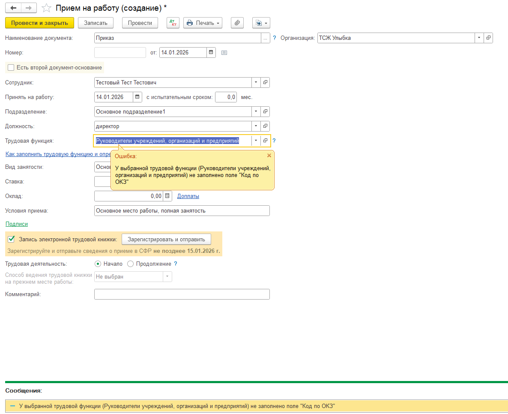Open the Печать menu button
This screenshot has width=508, height=414.
coord(203,23)
